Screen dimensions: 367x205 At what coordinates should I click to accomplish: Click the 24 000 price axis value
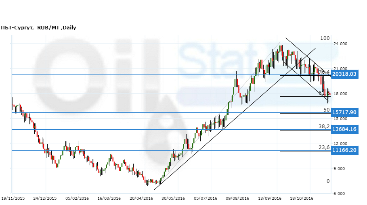coord(341,44)
